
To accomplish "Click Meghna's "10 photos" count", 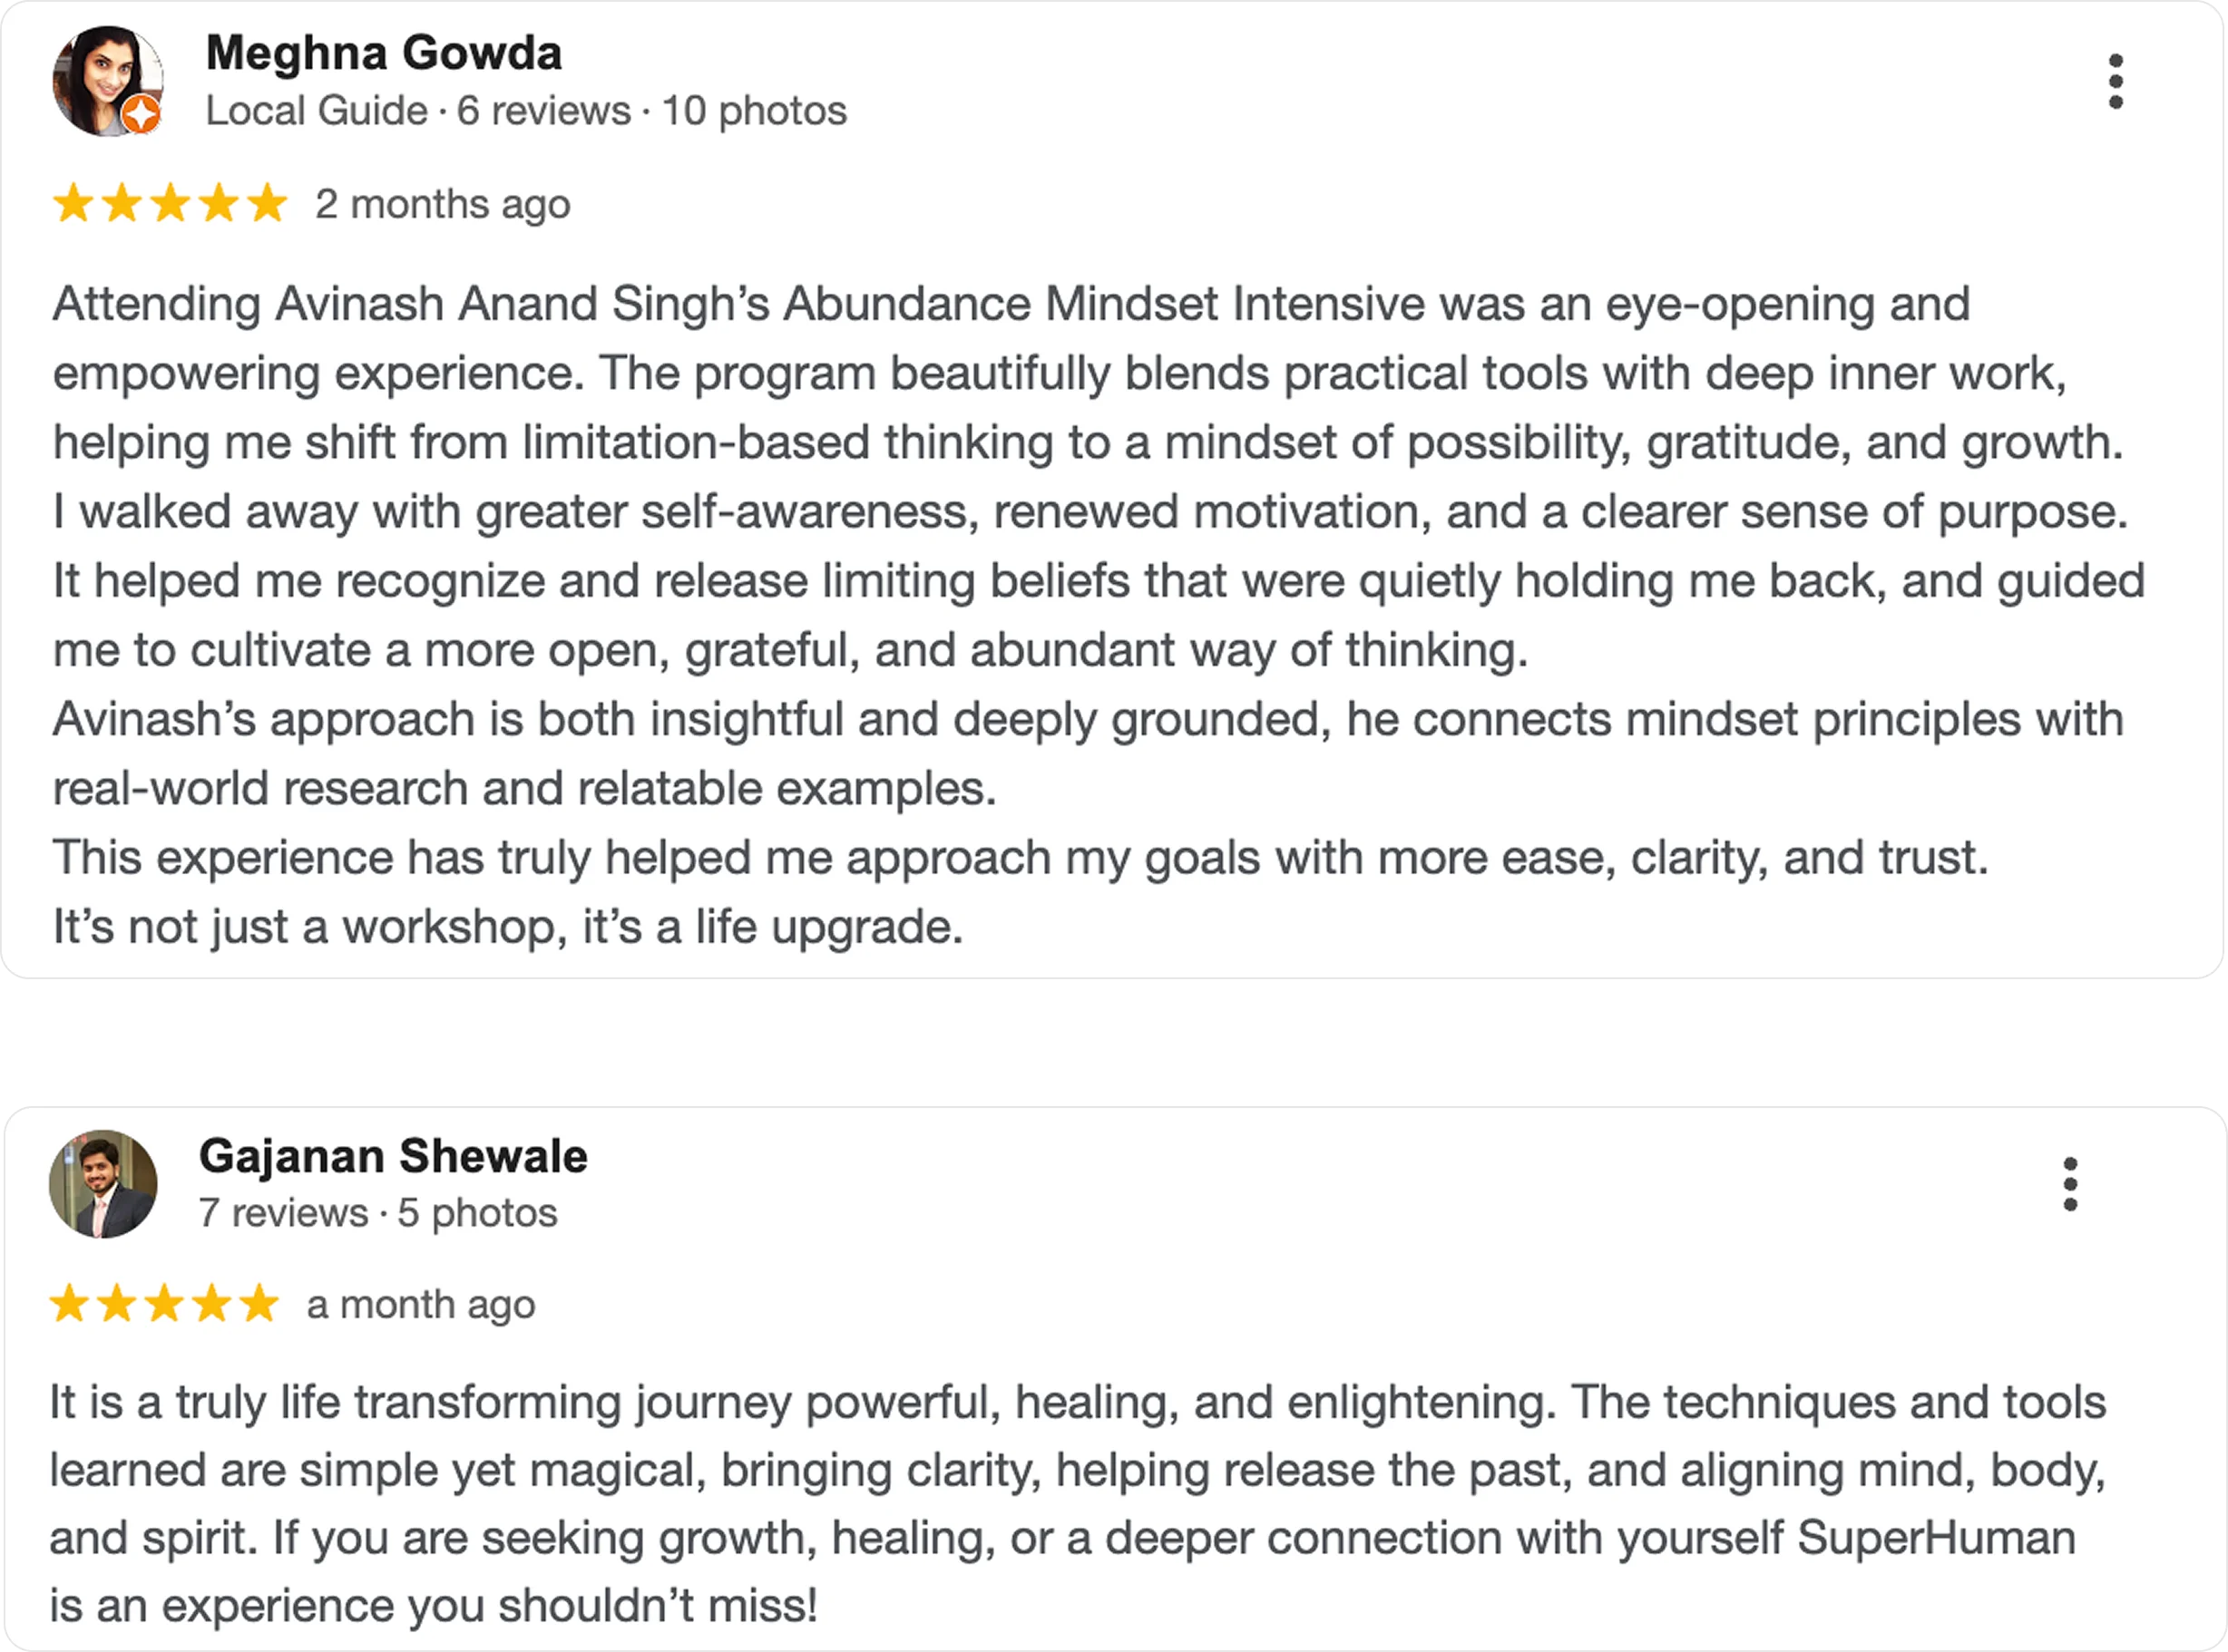I will point(755,111).
